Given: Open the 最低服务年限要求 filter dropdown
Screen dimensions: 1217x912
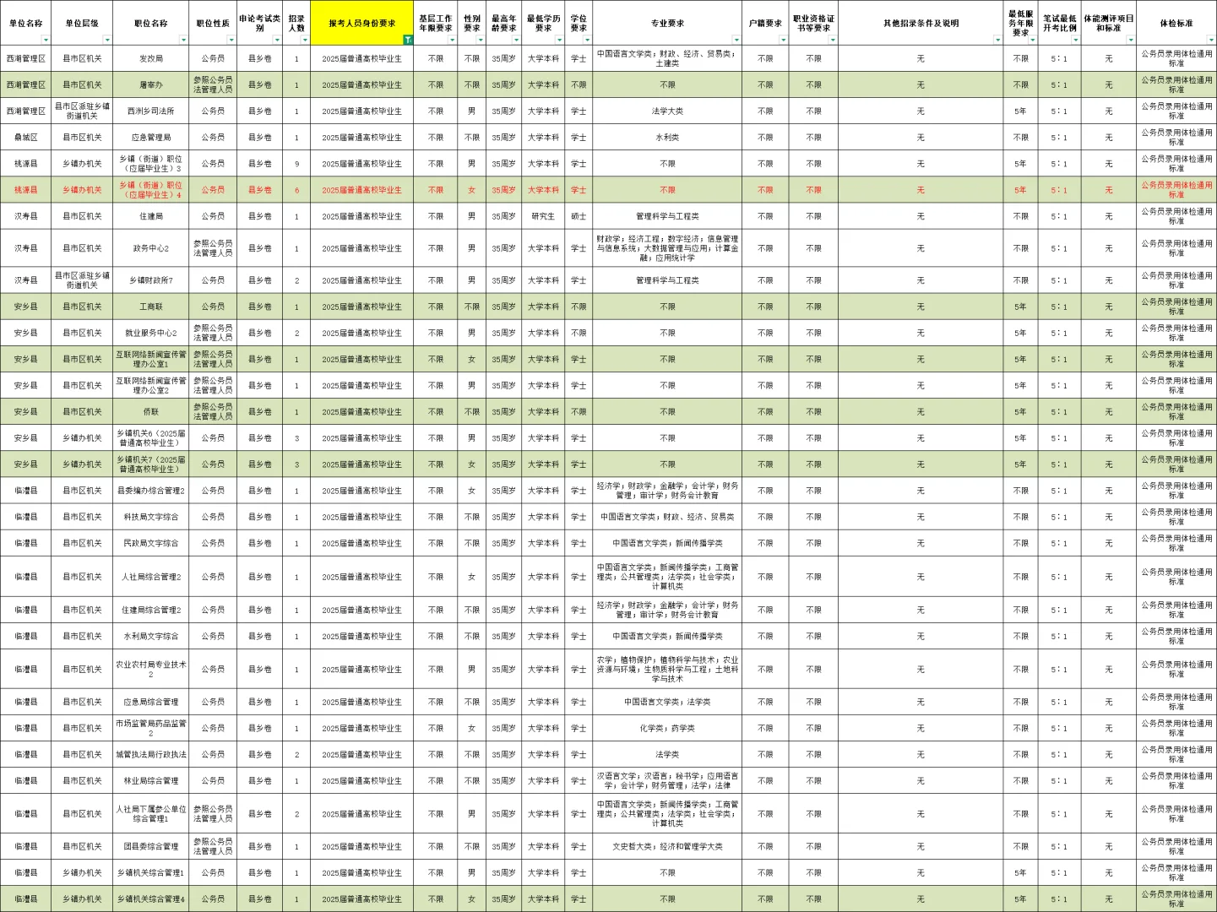Looking at the screenshot, I should pos(1032,40).
